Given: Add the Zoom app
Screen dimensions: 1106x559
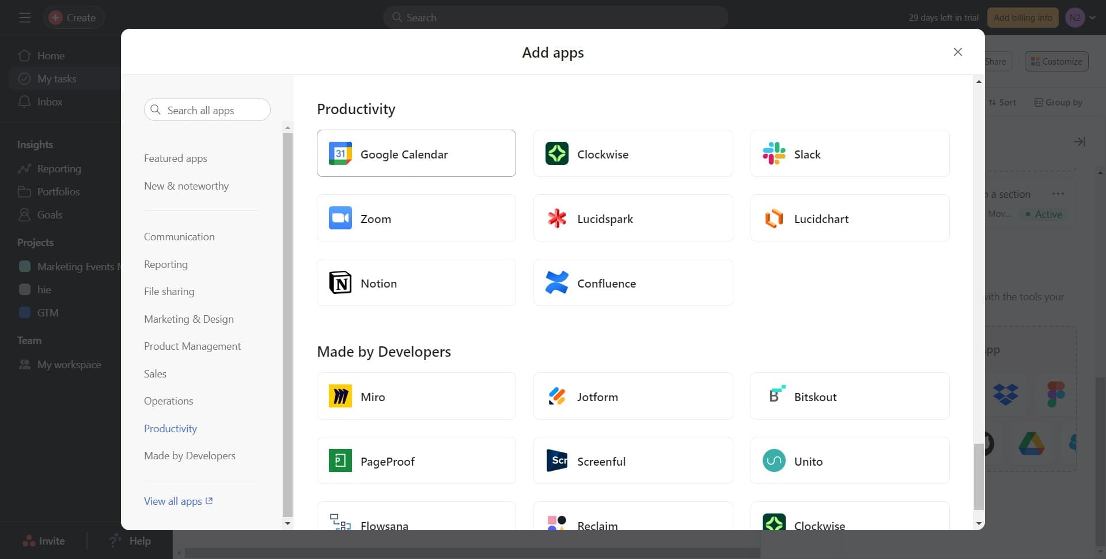Looking at the screenshot, I should (416, 218).
